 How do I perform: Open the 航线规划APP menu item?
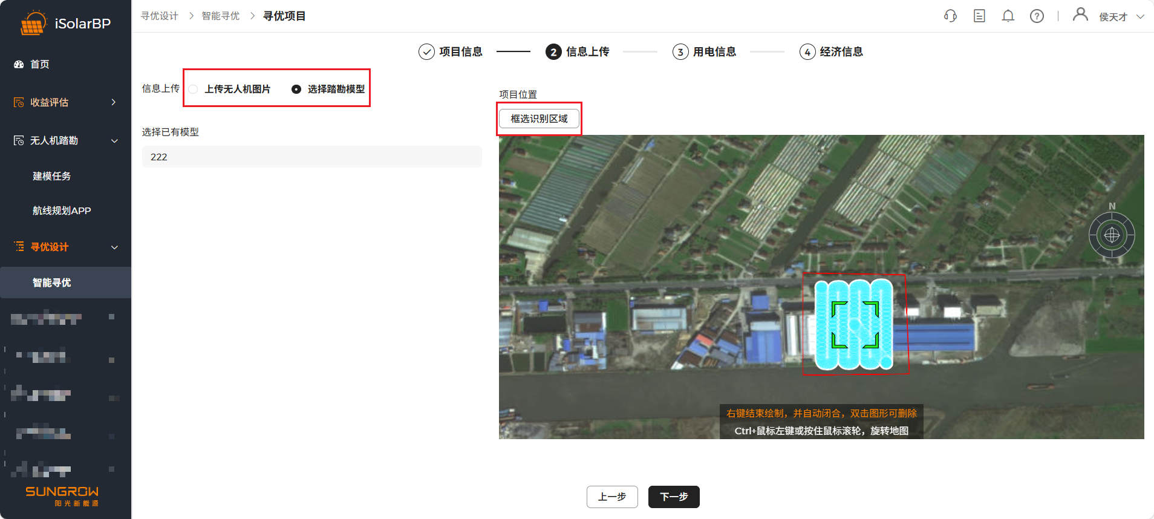point(62,211)
